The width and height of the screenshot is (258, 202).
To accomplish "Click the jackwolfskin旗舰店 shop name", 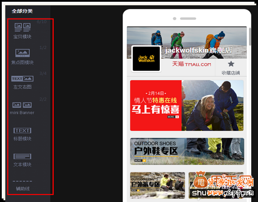I will tap(199, 50).
